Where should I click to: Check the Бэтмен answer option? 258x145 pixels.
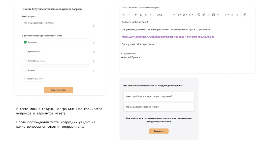click(25, 70)
